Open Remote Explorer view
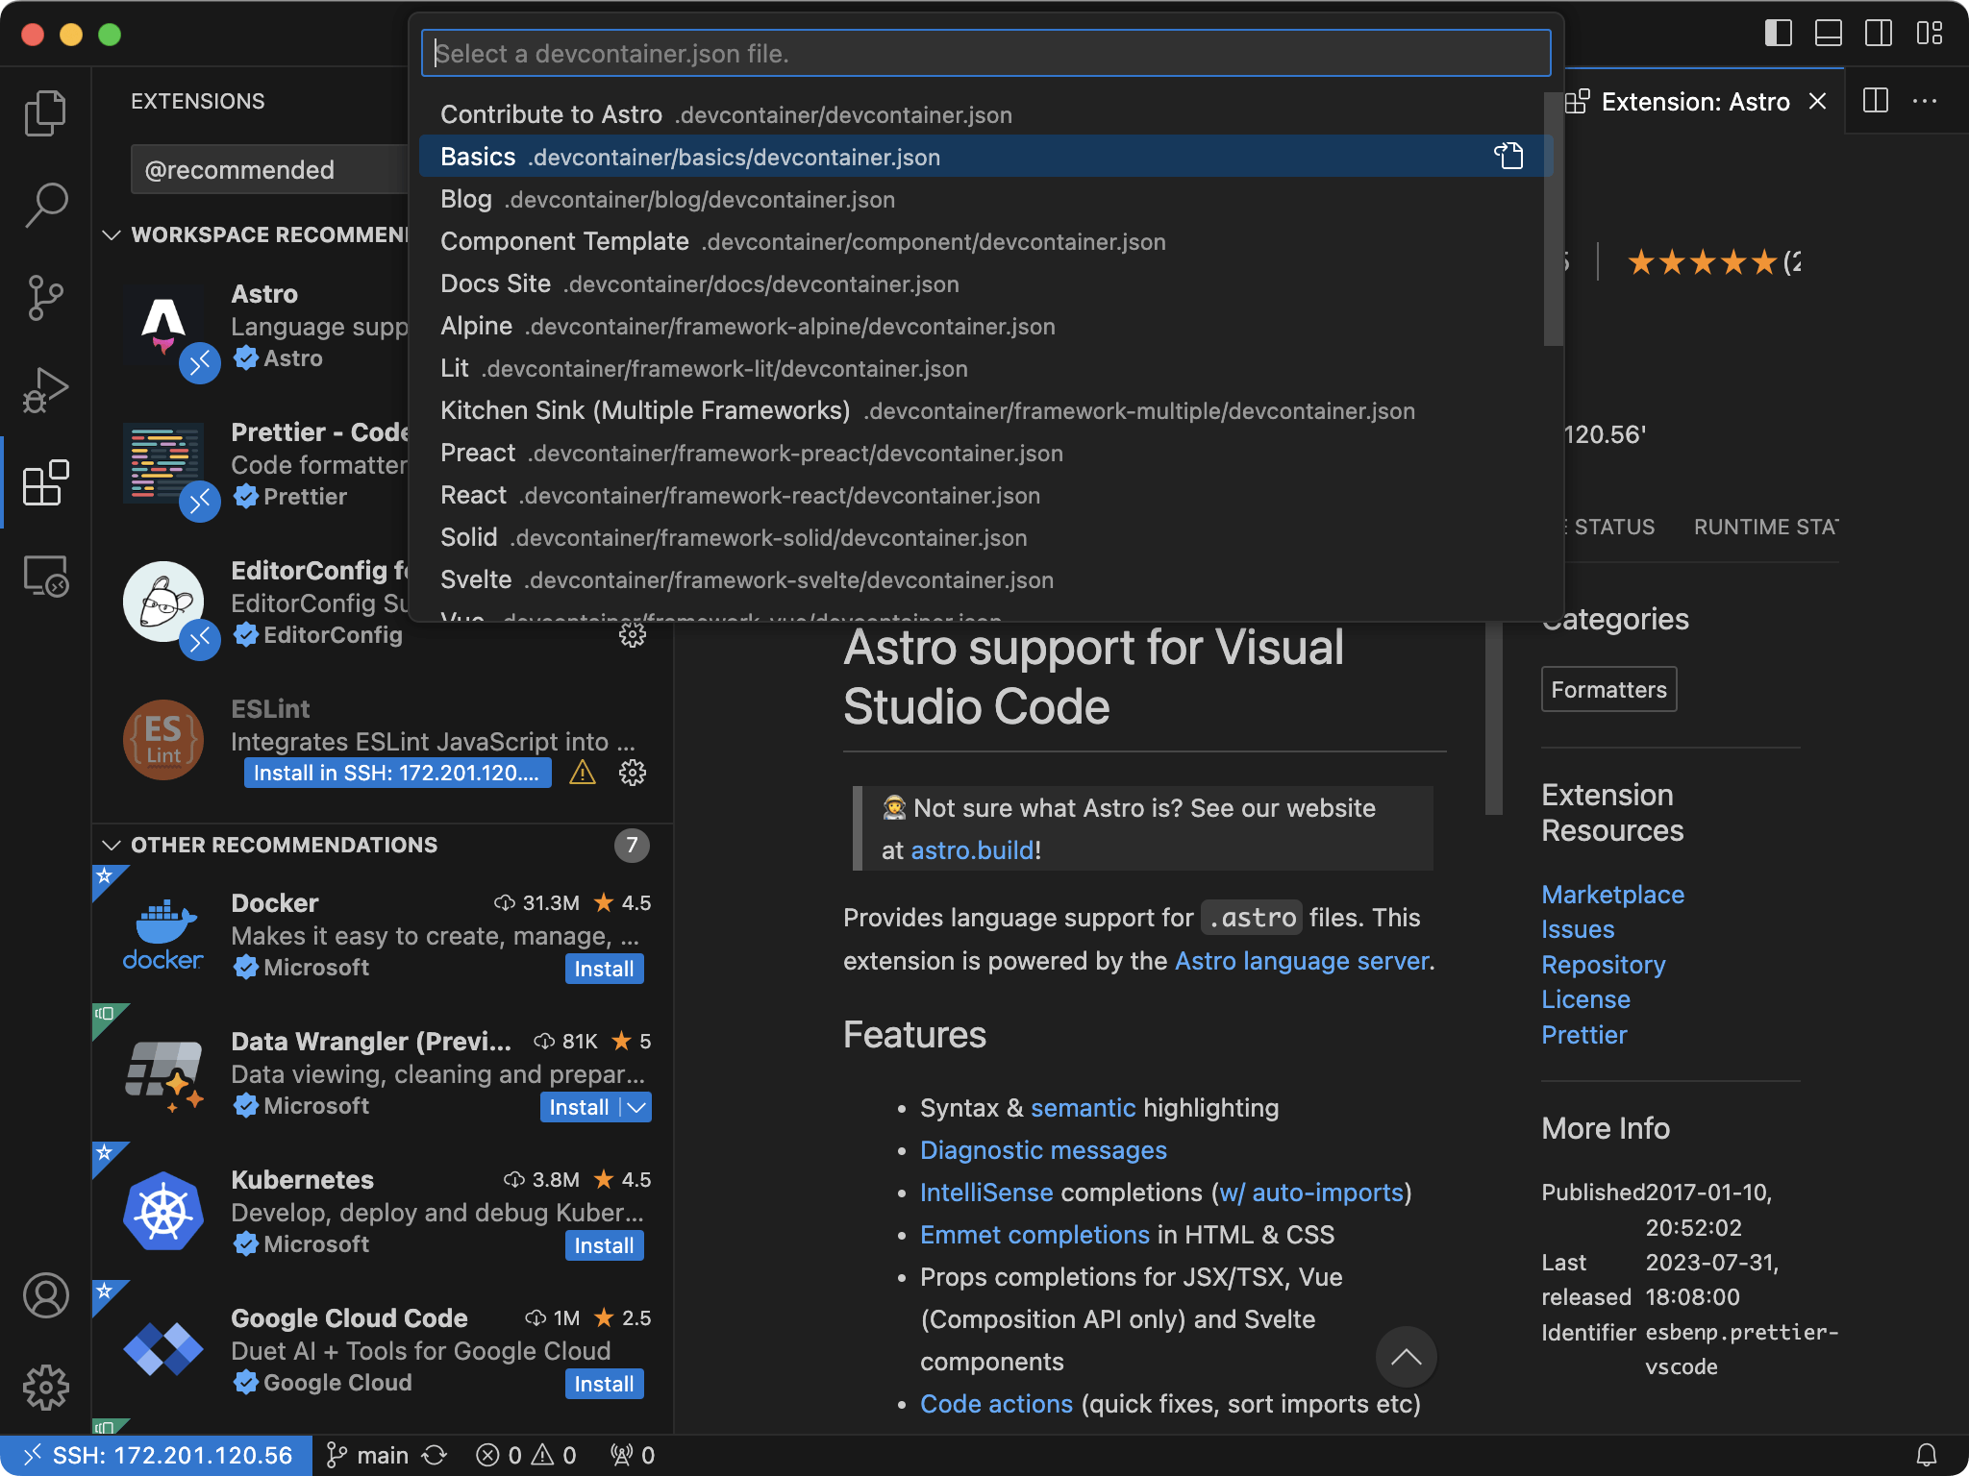This screenshot has height=1476, width=1969. pos(45,576)
